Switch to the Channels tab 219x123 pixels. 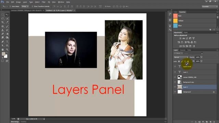(182, 50)
